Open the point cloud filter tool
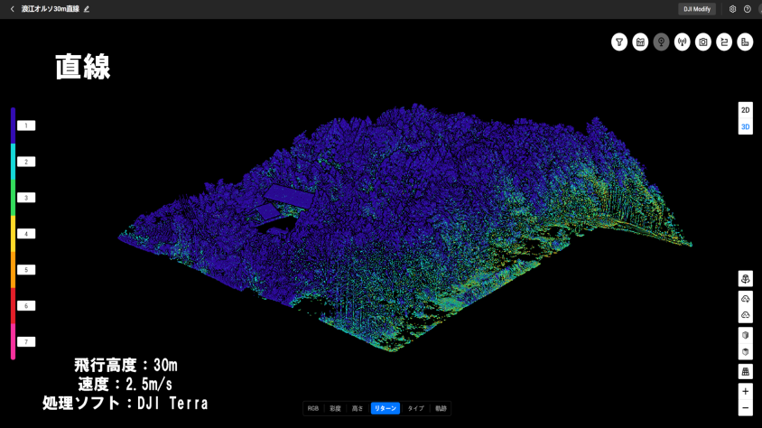The width and height of the screenshot is (762, 428). point(619,42)
